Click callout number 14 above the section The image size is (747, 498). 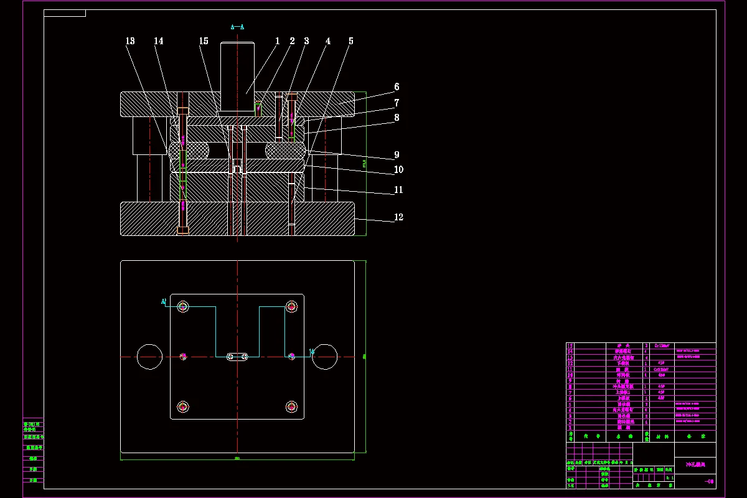[x=159, y=41]
